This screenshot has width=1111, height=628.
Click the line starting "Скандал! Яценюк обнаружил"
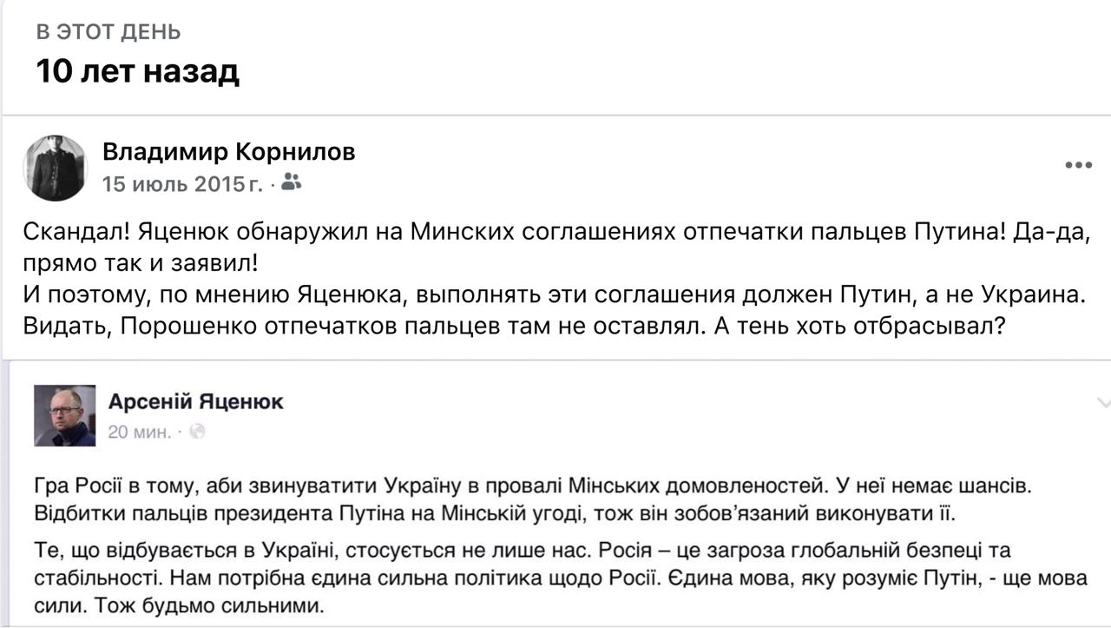click(556, 233)
